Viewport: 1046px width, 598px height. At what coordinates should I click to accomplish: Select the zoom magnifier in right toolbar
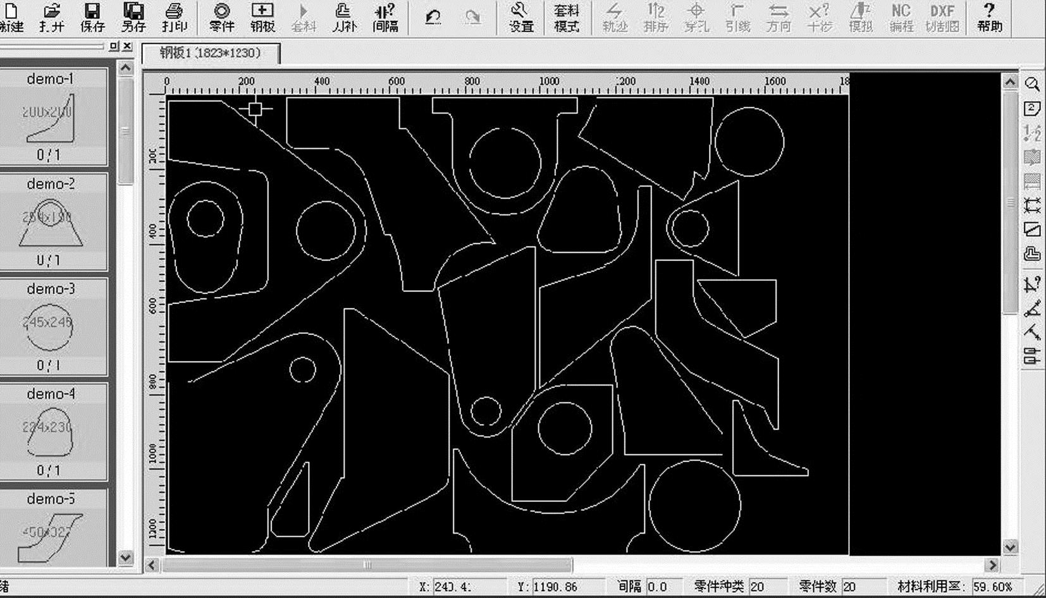coord(1032,84)
